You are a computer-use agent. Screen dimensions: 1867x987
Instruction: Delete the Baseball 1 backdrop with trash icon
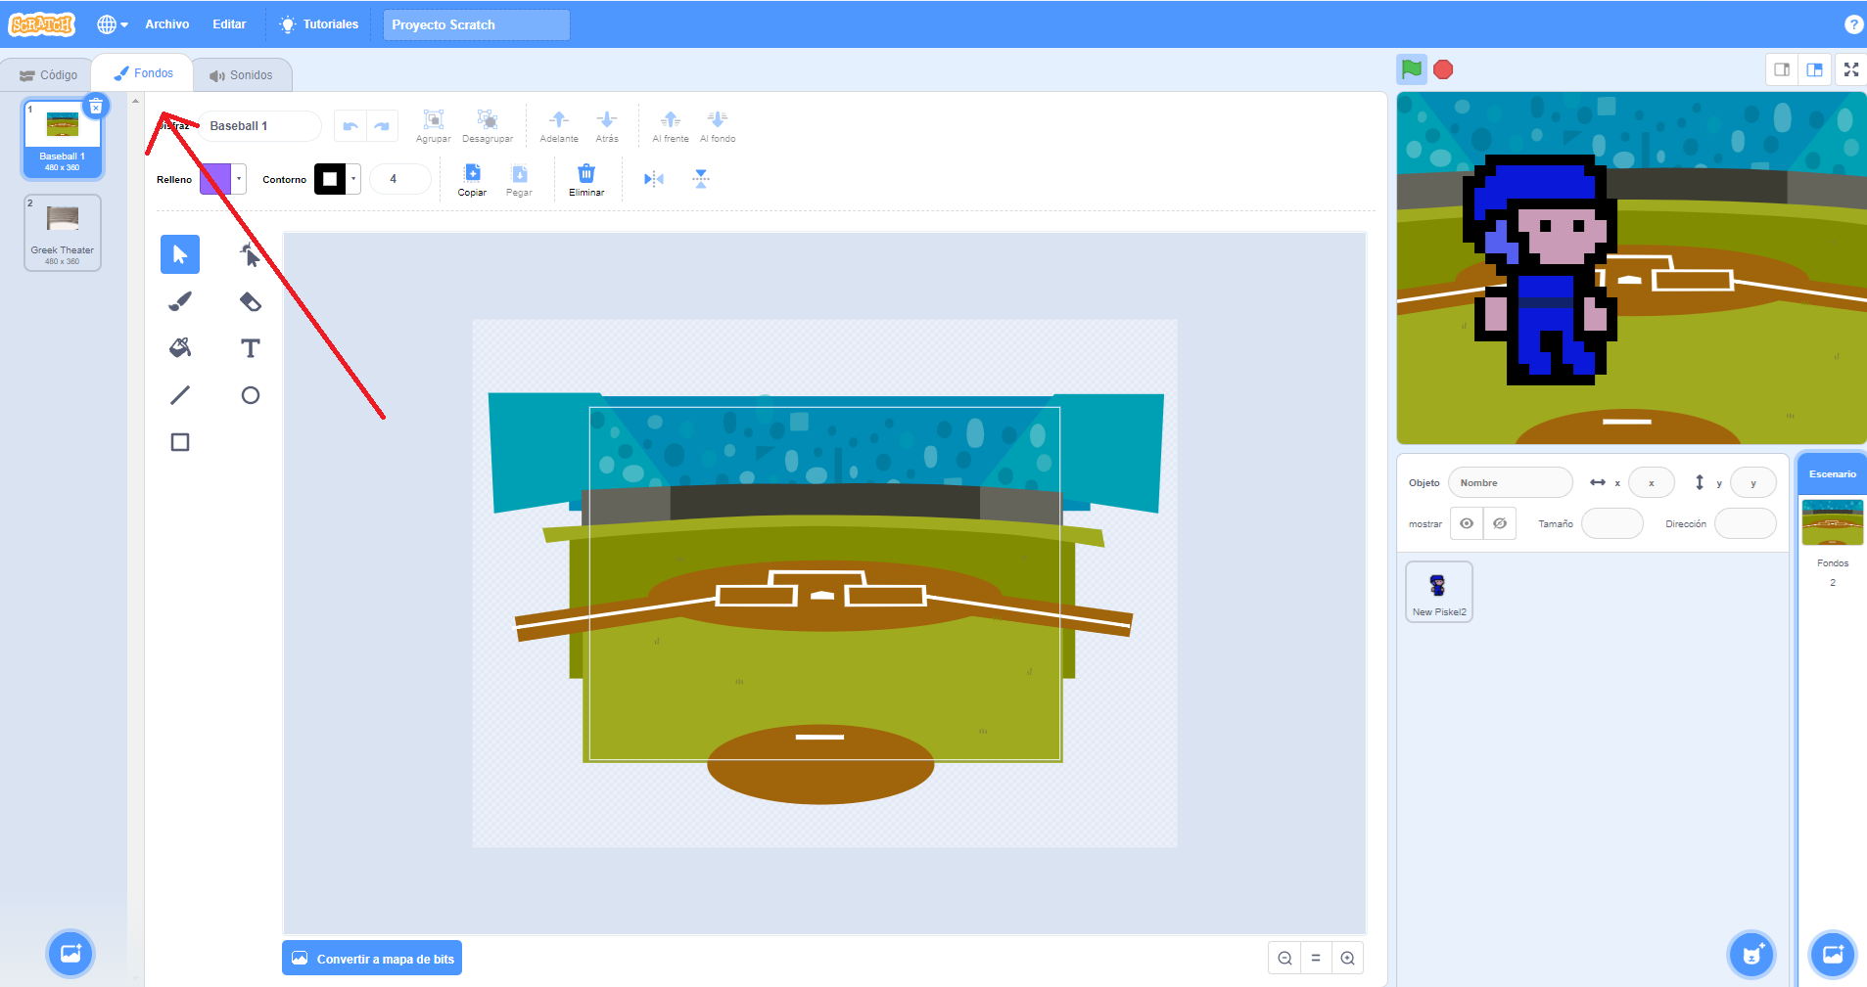point(96,107)
